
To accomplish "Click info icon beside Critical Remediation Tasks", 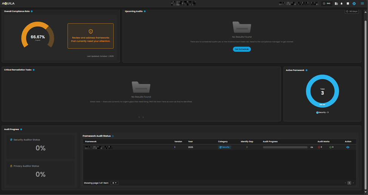I will (x=34, y=70).
